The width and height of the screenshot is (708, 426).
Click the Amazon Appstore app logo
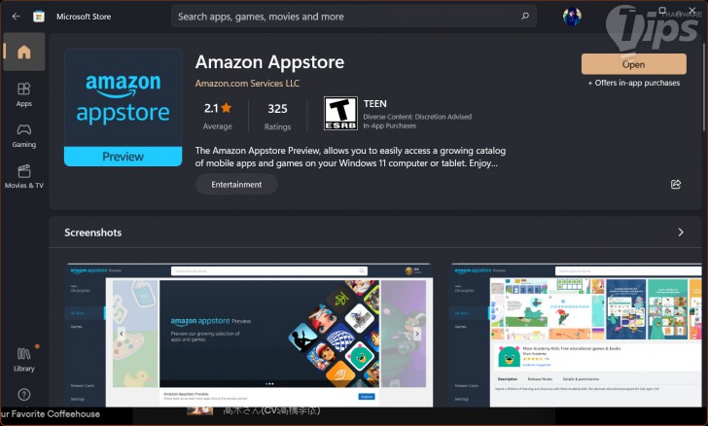pyautogui.click(x=123, y=108)
